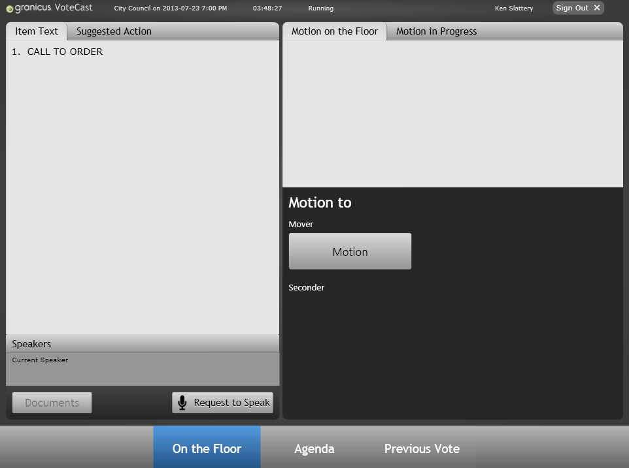Open the Documents button

[x=52, y=402]
